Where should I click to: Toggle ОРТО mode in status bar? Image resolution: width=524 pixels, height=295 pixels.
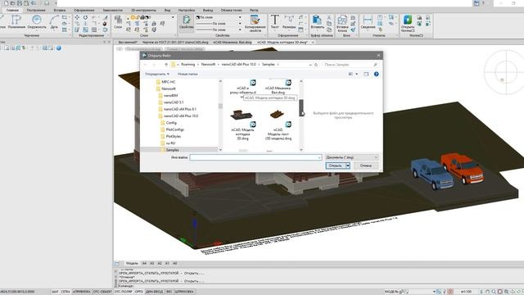click(138, 292)
